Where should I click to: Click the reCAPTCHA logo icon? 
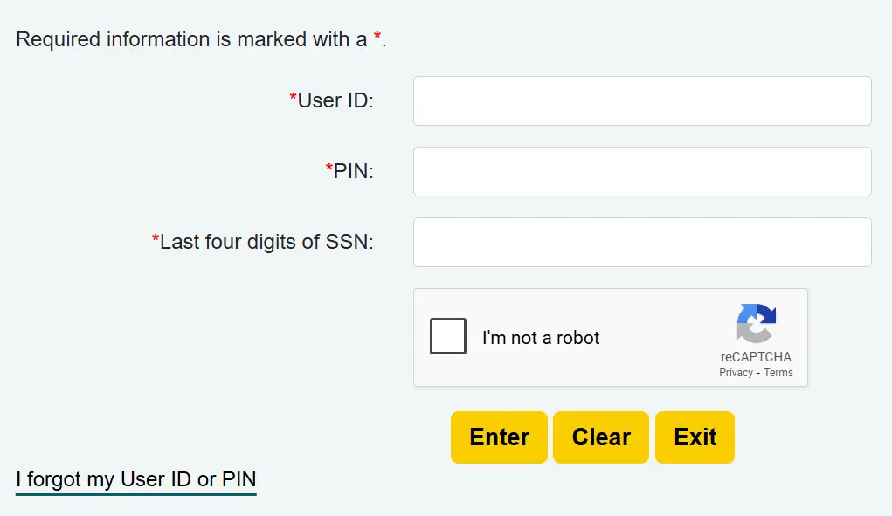[757, 323]
